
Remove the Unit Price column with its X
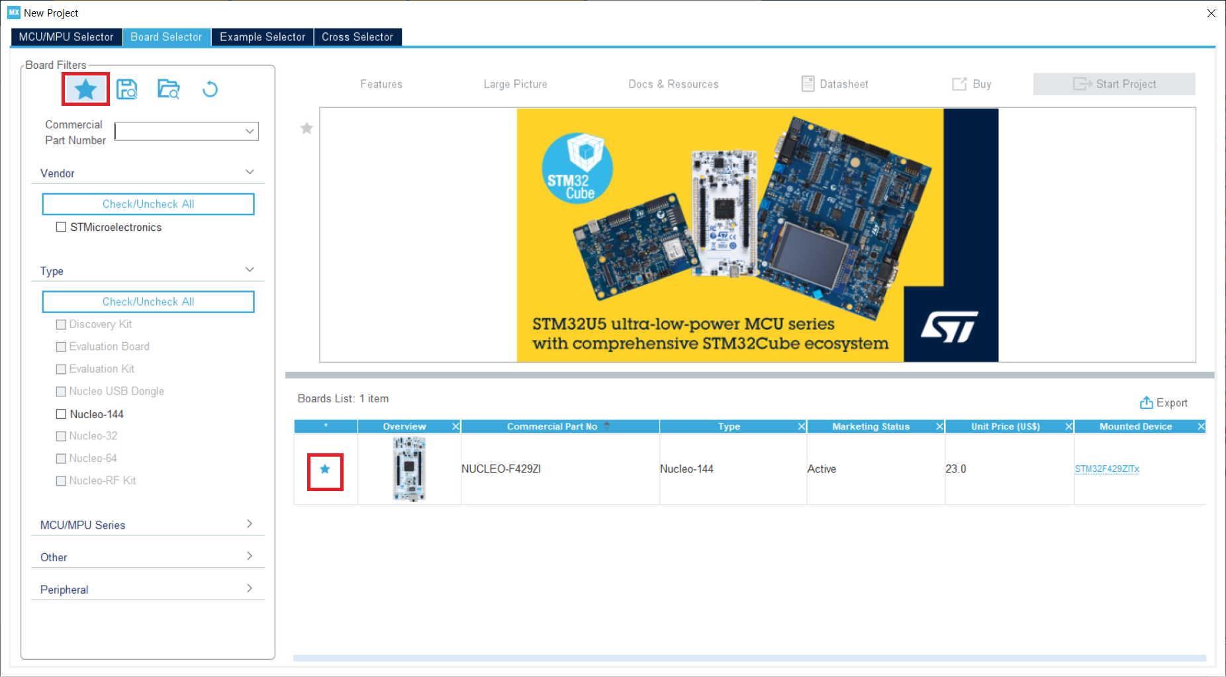(x=1068, y=427)
